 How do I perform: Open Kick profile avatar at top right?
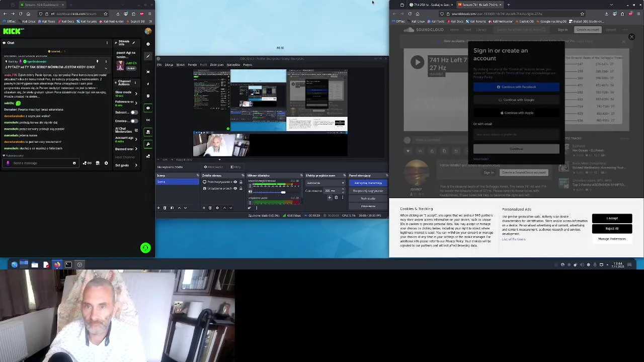tap(148, 31)
